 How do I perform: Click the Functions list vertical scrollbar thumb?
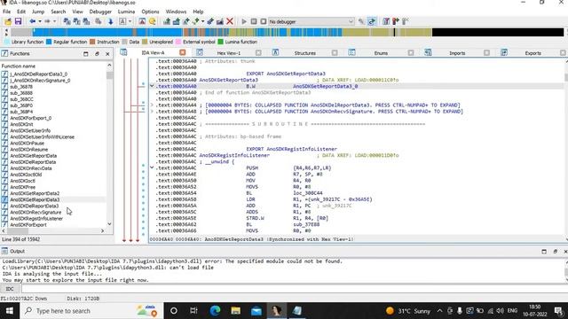point(109,75)
